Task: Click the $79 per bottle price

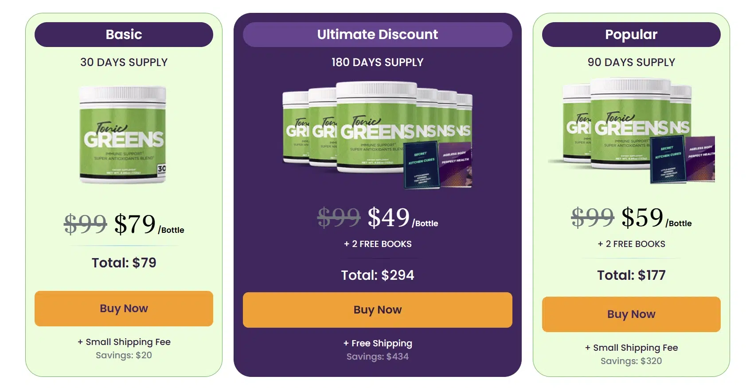Action: coord(135,224)
